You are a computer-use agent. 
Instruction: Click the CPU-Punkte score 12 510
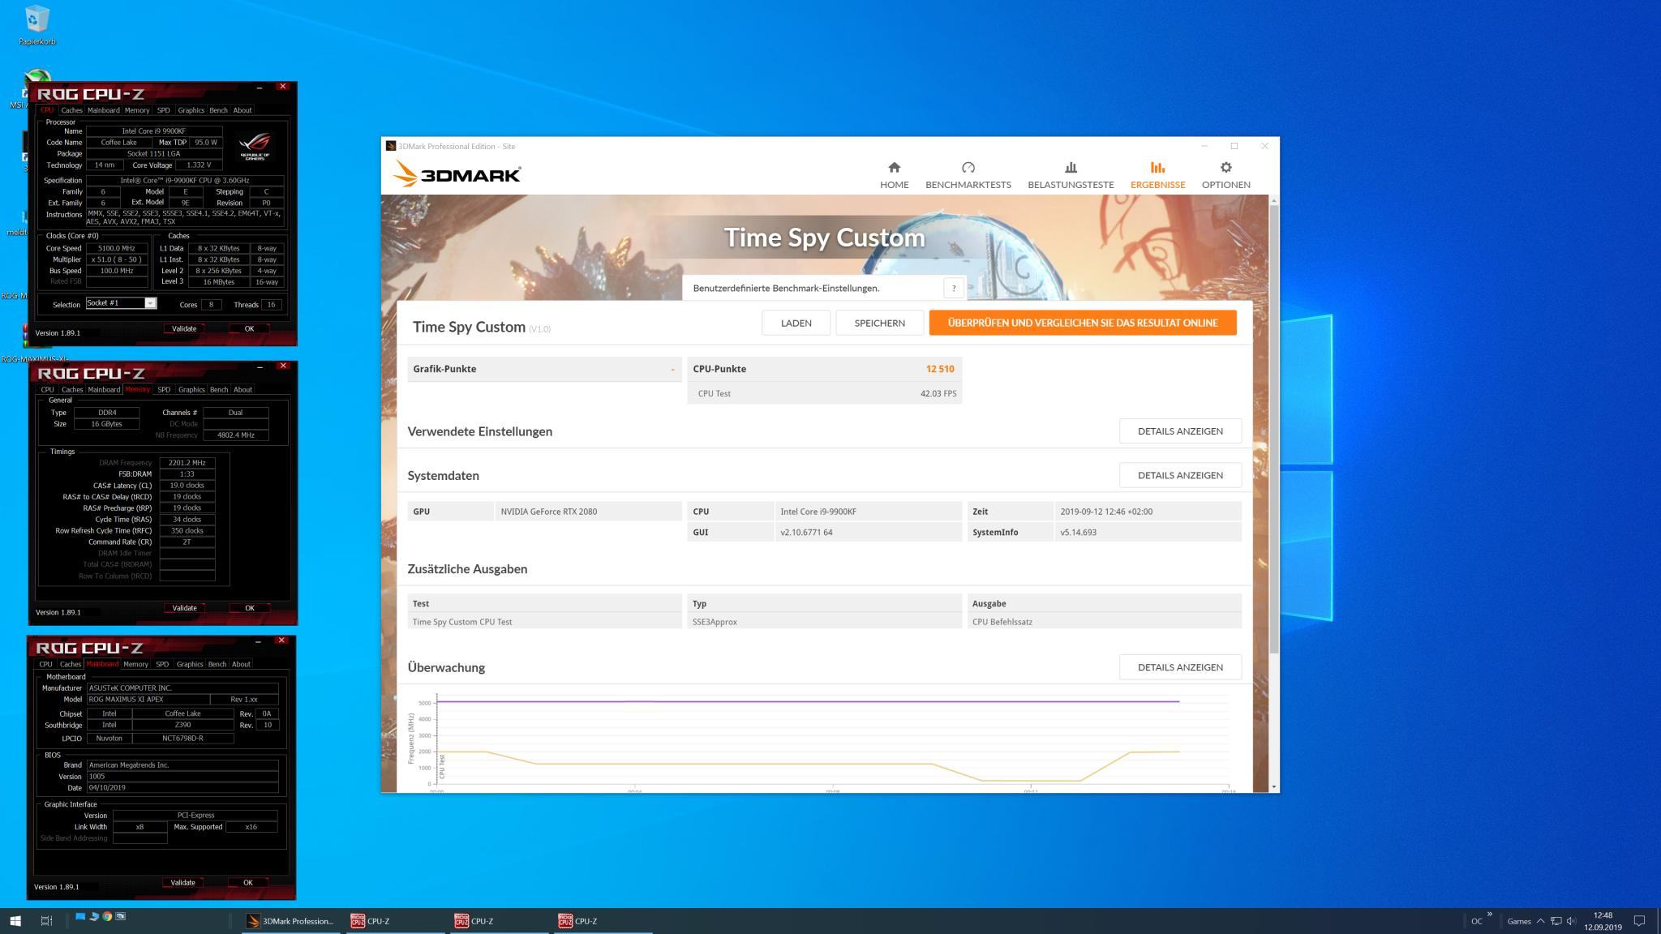[x=940, y=369]
